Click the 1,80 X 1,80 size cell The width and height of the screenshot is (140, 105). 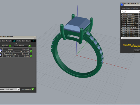[x=10, y=51]
